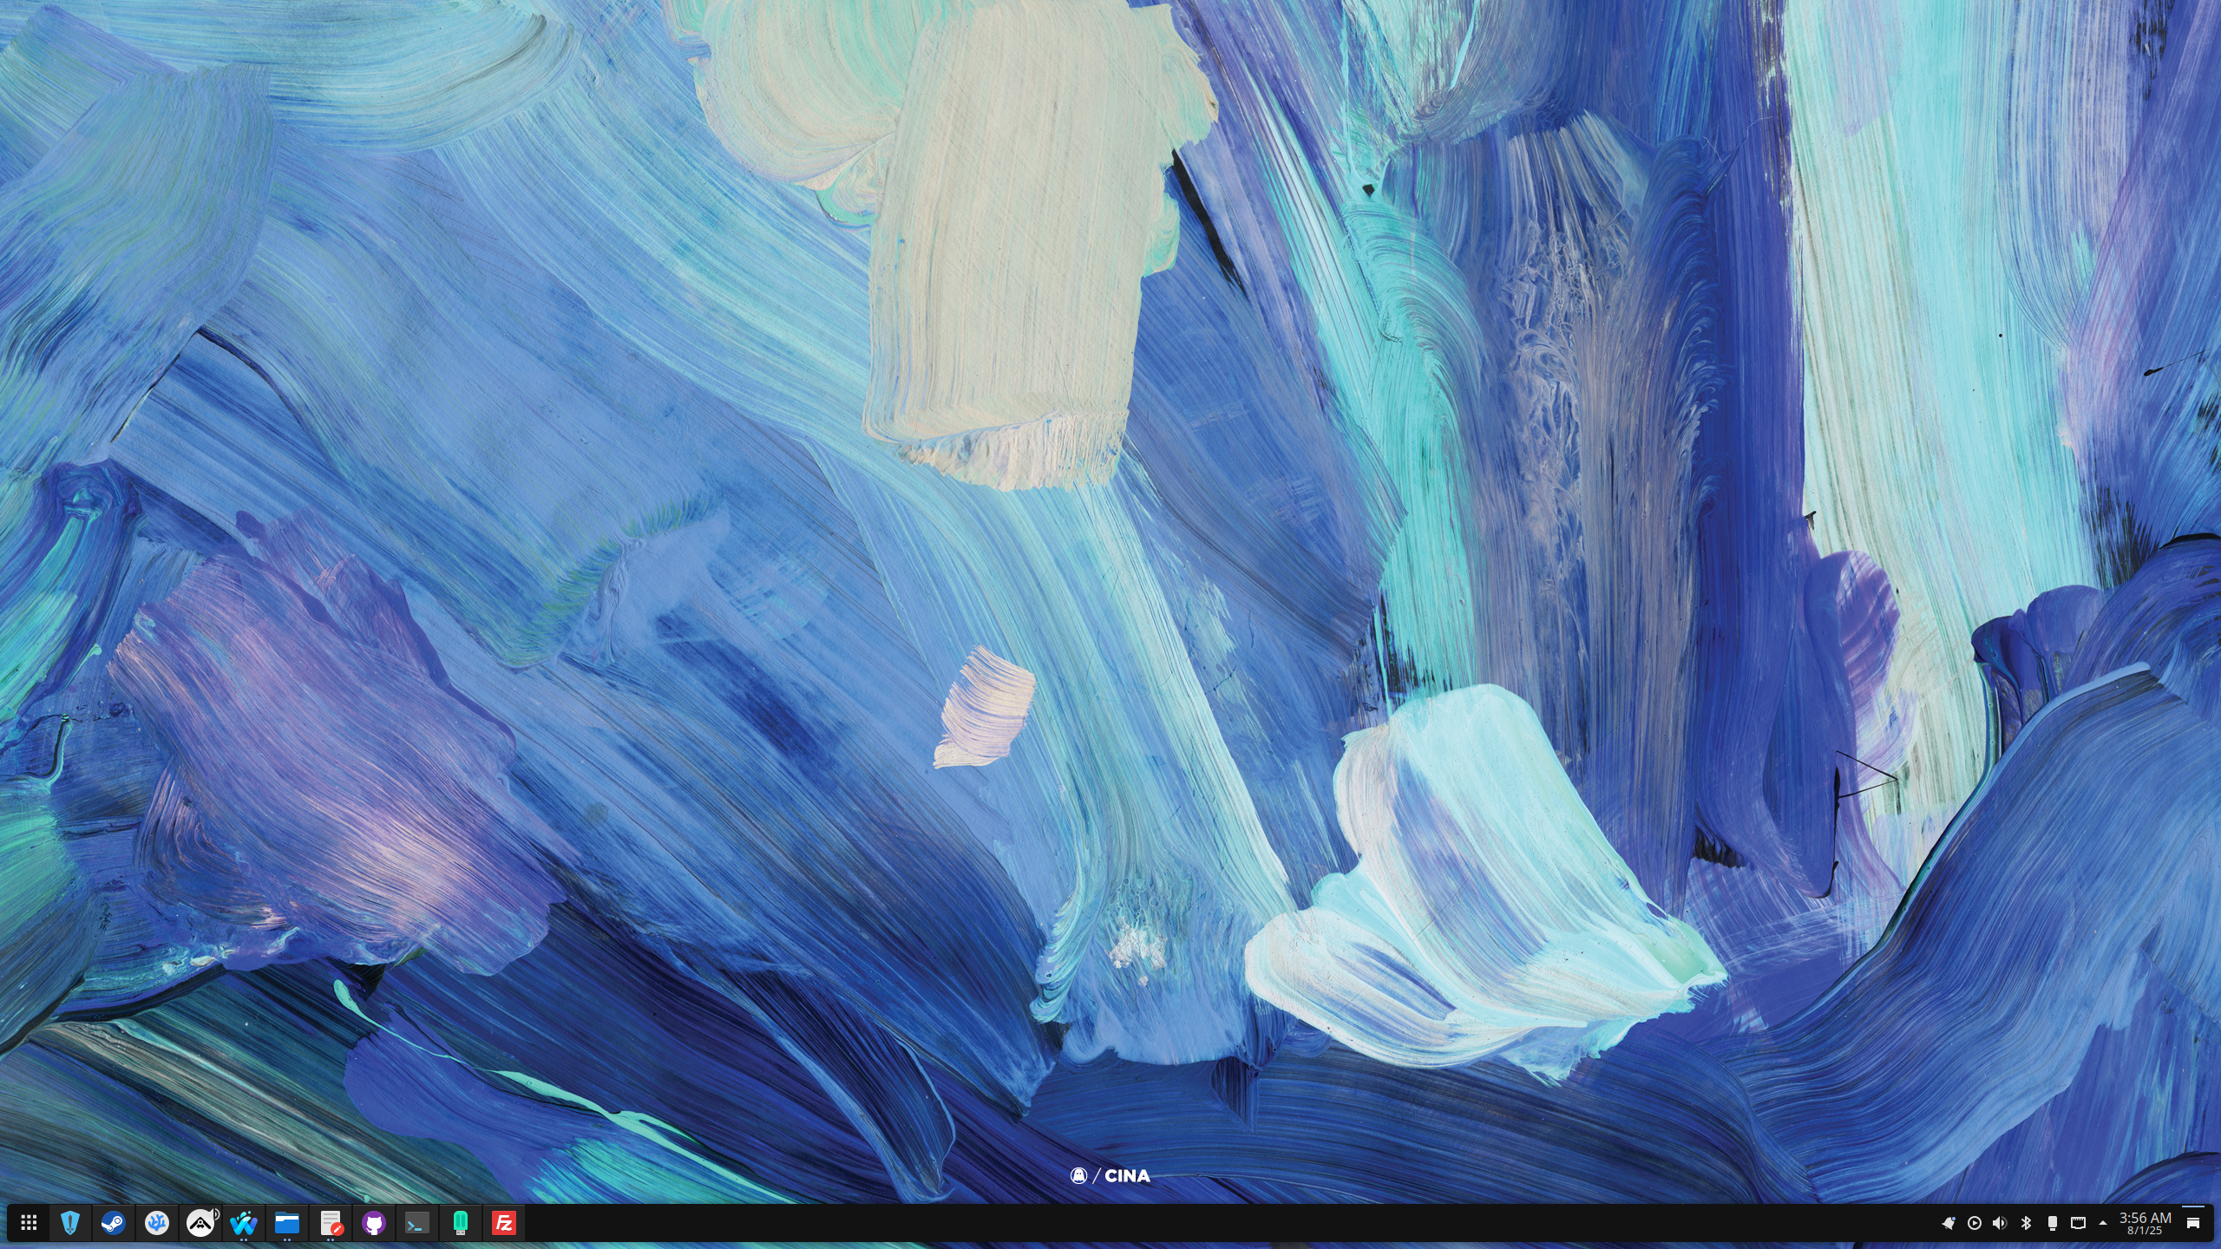Open the document editor with red pencil
Image resolution: width=2221 pixels, height=1249 pixels.
click(331, 1223)
